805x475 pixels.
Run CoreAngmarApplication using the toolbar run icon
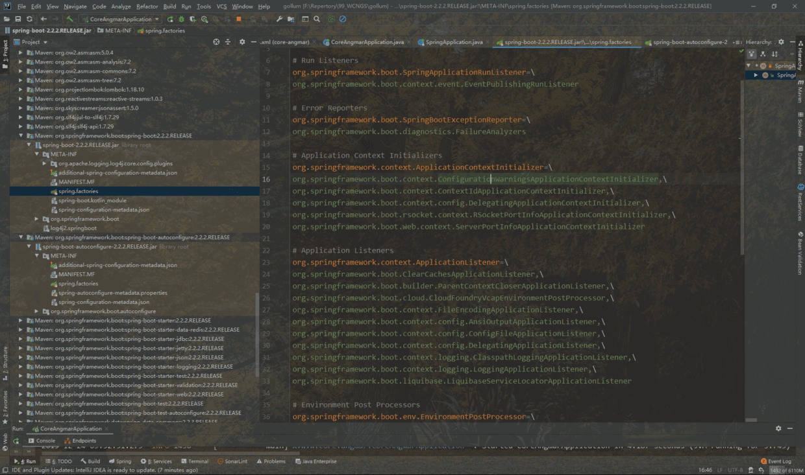[170, 19]
